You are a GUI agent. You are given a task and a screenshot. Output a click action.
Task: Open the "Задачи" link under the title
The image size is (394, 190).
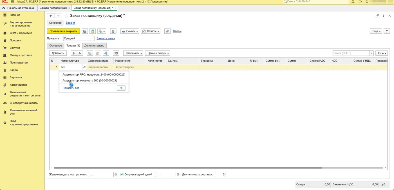click(70, 23)
